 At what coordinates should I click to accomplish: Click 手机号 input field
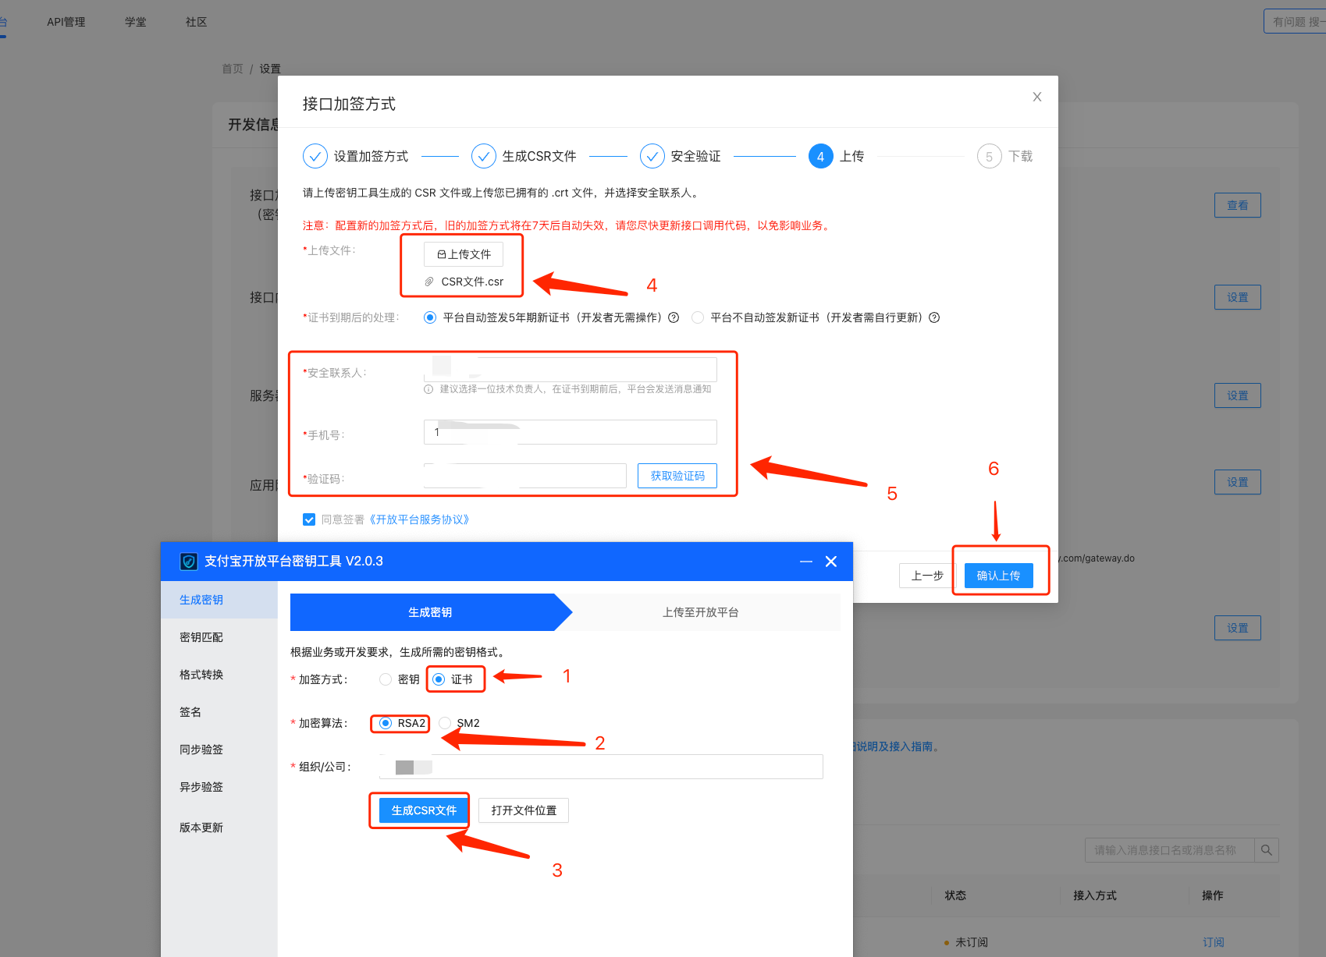click(571, 432)
